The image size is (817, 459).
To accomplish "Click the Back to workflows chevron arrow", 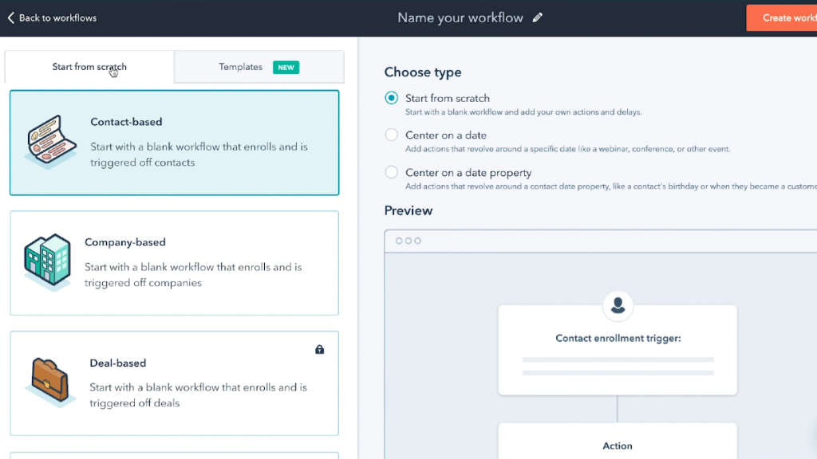I will click(x=10, y=18).
